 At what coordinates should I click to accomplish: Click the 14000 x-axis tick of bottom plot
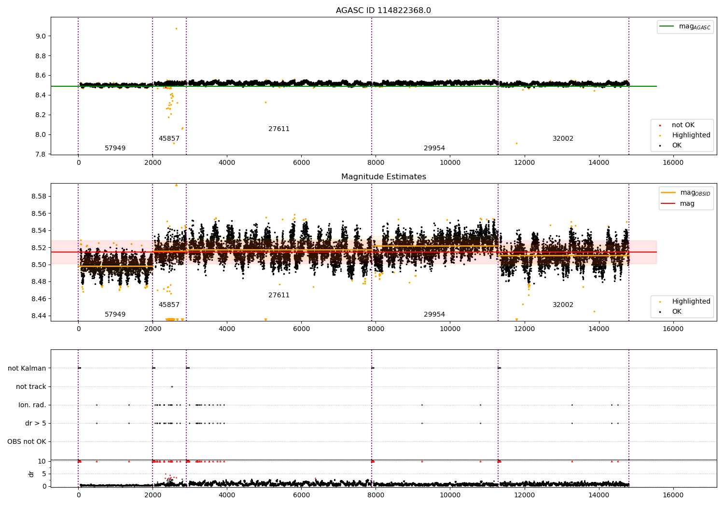tap(599, 495)
